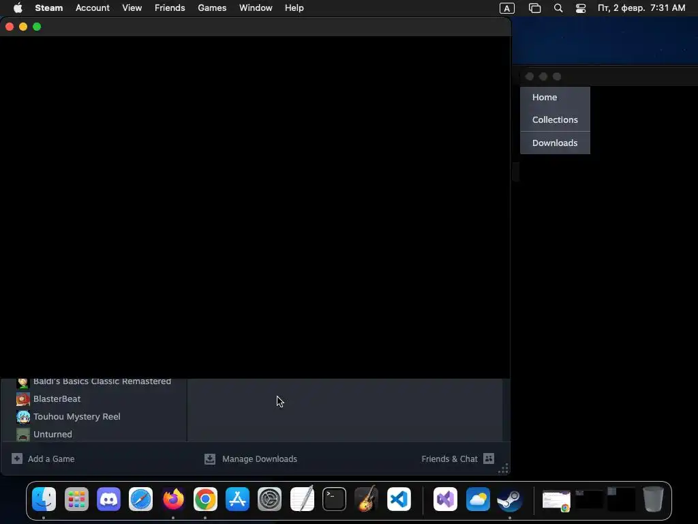Open the Games menu
Screen dimensions: 698x524
(212, 8)
